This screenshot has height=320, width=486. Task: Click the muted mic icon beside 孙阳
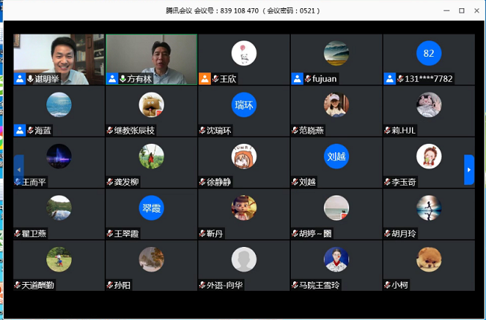click(110, 285)
